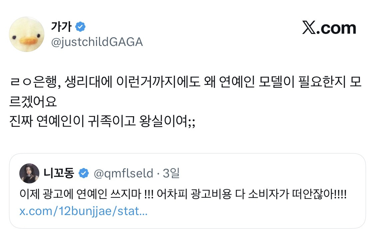Click the word 생리대에 in the main tweet
The height and width of the screenshot is (245, 375).
[x=81, y=83]
